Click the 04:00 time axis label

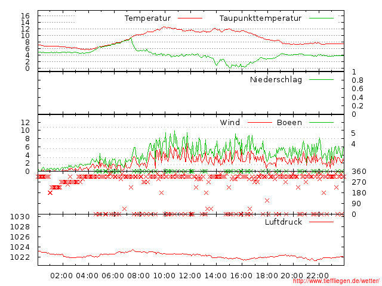coord(87,276)
